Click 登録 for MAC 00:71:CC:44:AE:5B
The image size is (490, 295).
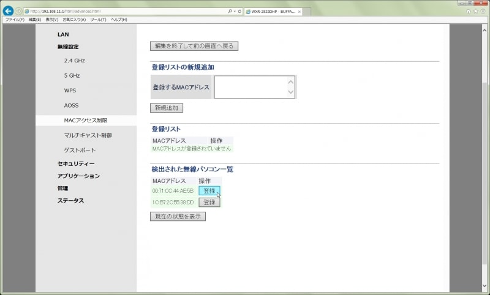pyautogui.click(x=209, y=191)
